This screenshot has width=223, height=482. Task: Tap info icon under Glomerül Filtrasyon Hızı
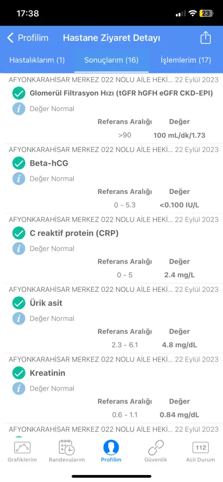tap(19, 109)
